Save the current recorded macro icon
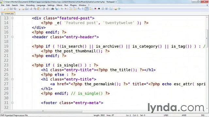This screenshot has width=209, height=117. [110, 9]
